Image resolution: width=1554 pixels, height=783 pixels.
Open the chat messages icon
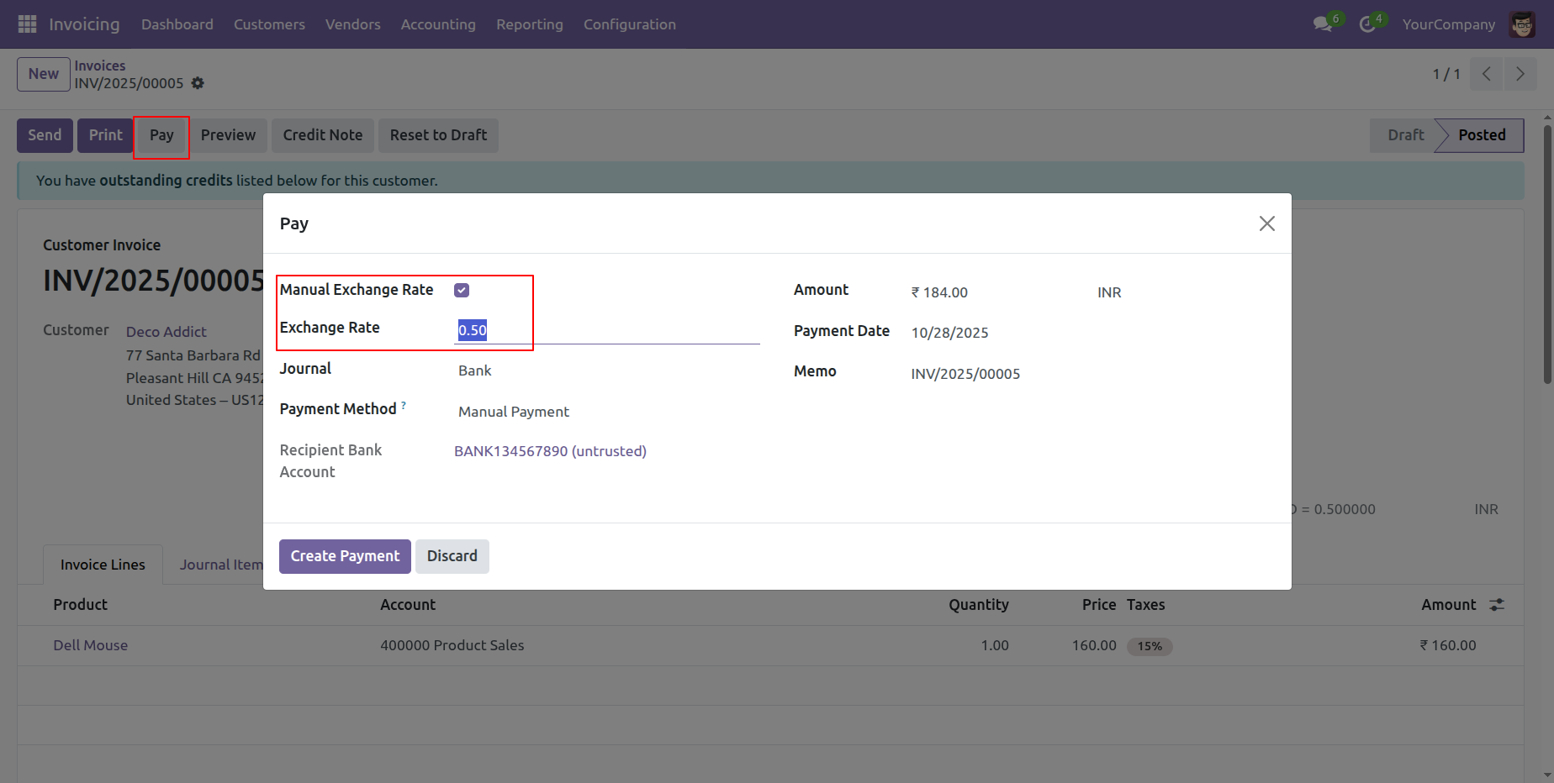[x=1323, y=24]
